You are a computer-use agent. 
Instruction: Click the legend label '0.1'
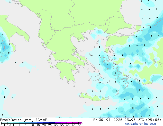(3, 125)
